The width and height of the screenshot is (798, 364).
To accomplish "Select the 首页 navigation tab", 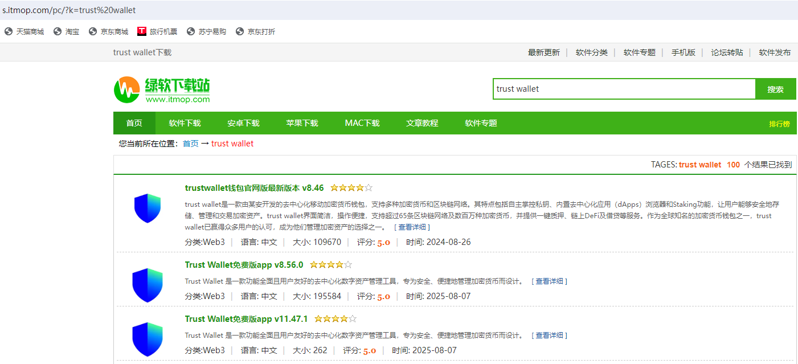I will click(134, 123).
